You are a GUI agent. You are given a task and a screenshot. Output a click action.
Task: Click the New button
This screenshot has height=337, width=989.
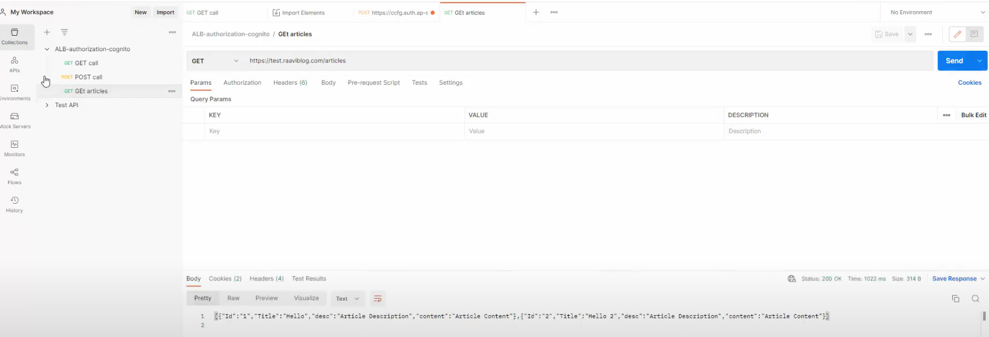[141, 12]
